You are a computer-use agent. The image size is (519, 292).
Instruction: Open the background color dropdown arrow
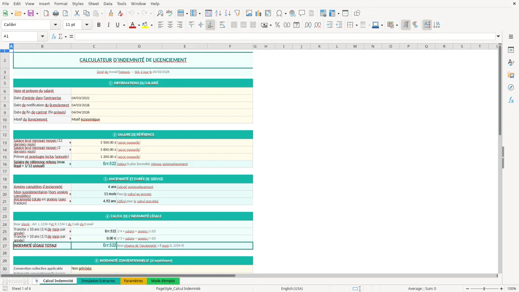pos(151,25)
